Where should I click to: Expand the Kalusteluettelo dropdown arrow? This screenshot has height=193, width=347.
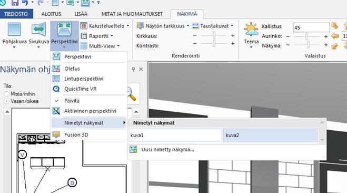click(x=128, y=26)
